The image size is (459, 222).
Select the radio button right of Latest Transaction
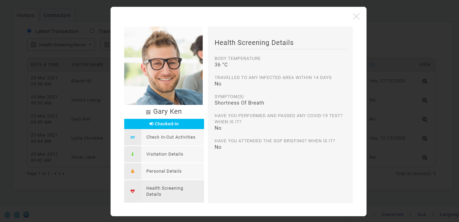[92, 31]
